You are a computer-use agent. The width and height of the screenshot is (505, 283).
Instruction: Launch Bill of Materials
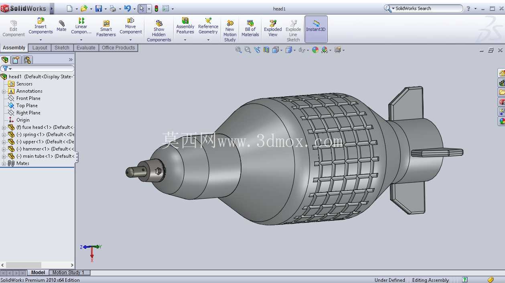[250, 29]
